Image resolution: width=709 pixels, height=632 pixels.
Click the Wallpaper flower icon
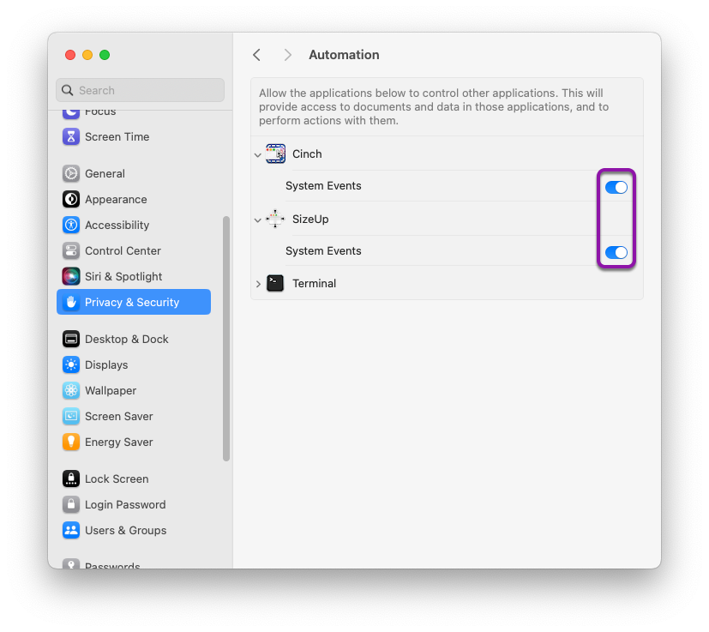tap(71, 390)
